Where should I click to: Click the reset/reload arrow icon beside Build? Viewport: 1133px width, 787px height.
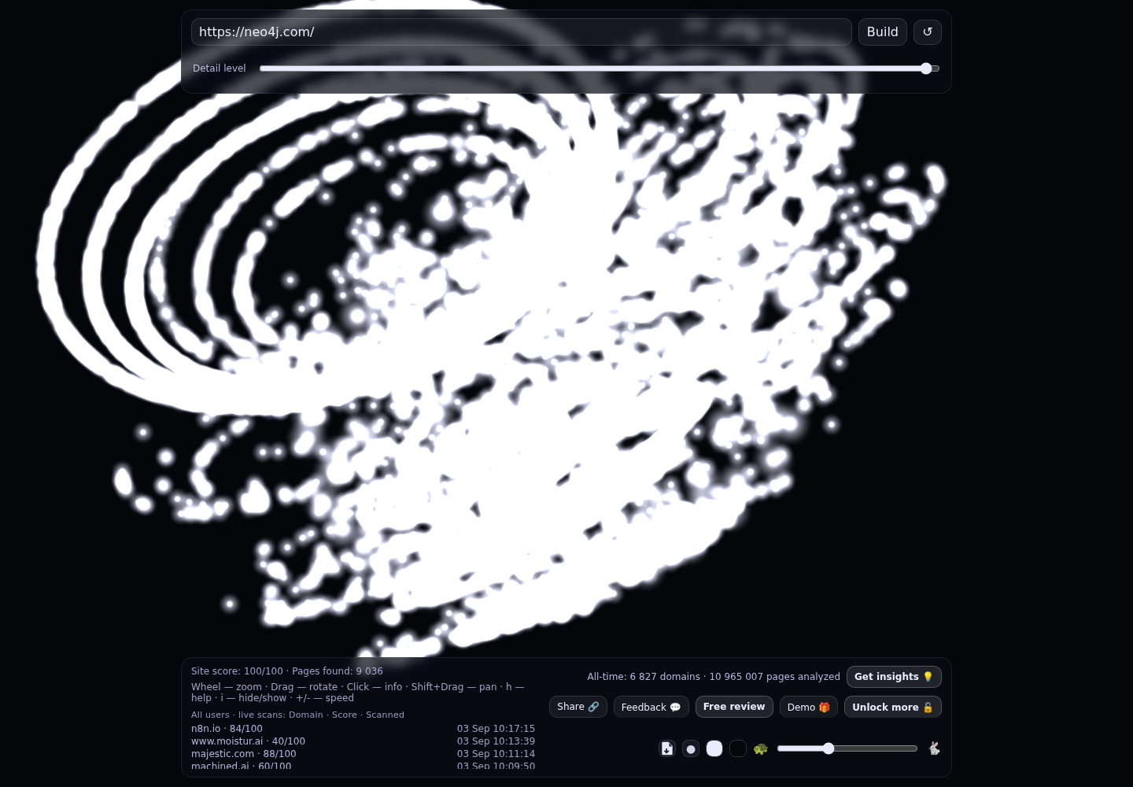(928, 32)
